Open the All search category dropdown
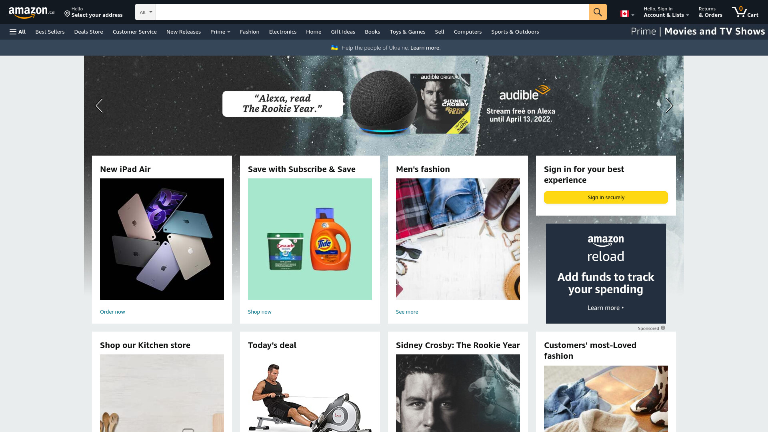 click(x=146, y=12)
